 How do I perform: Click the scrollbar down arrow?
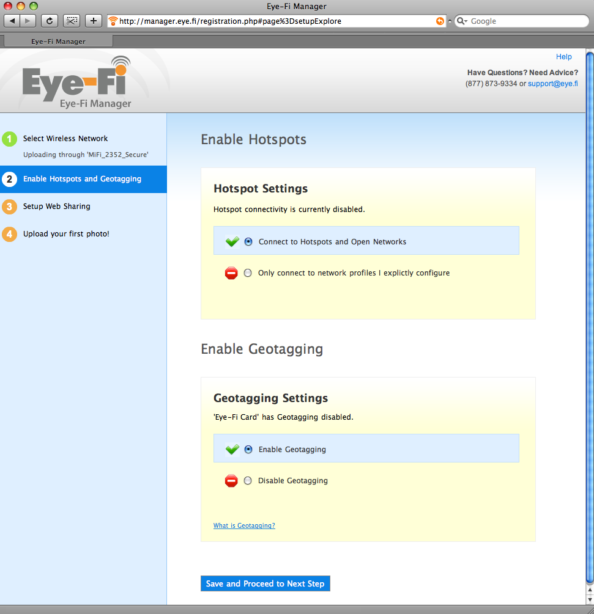pos(590,599)
